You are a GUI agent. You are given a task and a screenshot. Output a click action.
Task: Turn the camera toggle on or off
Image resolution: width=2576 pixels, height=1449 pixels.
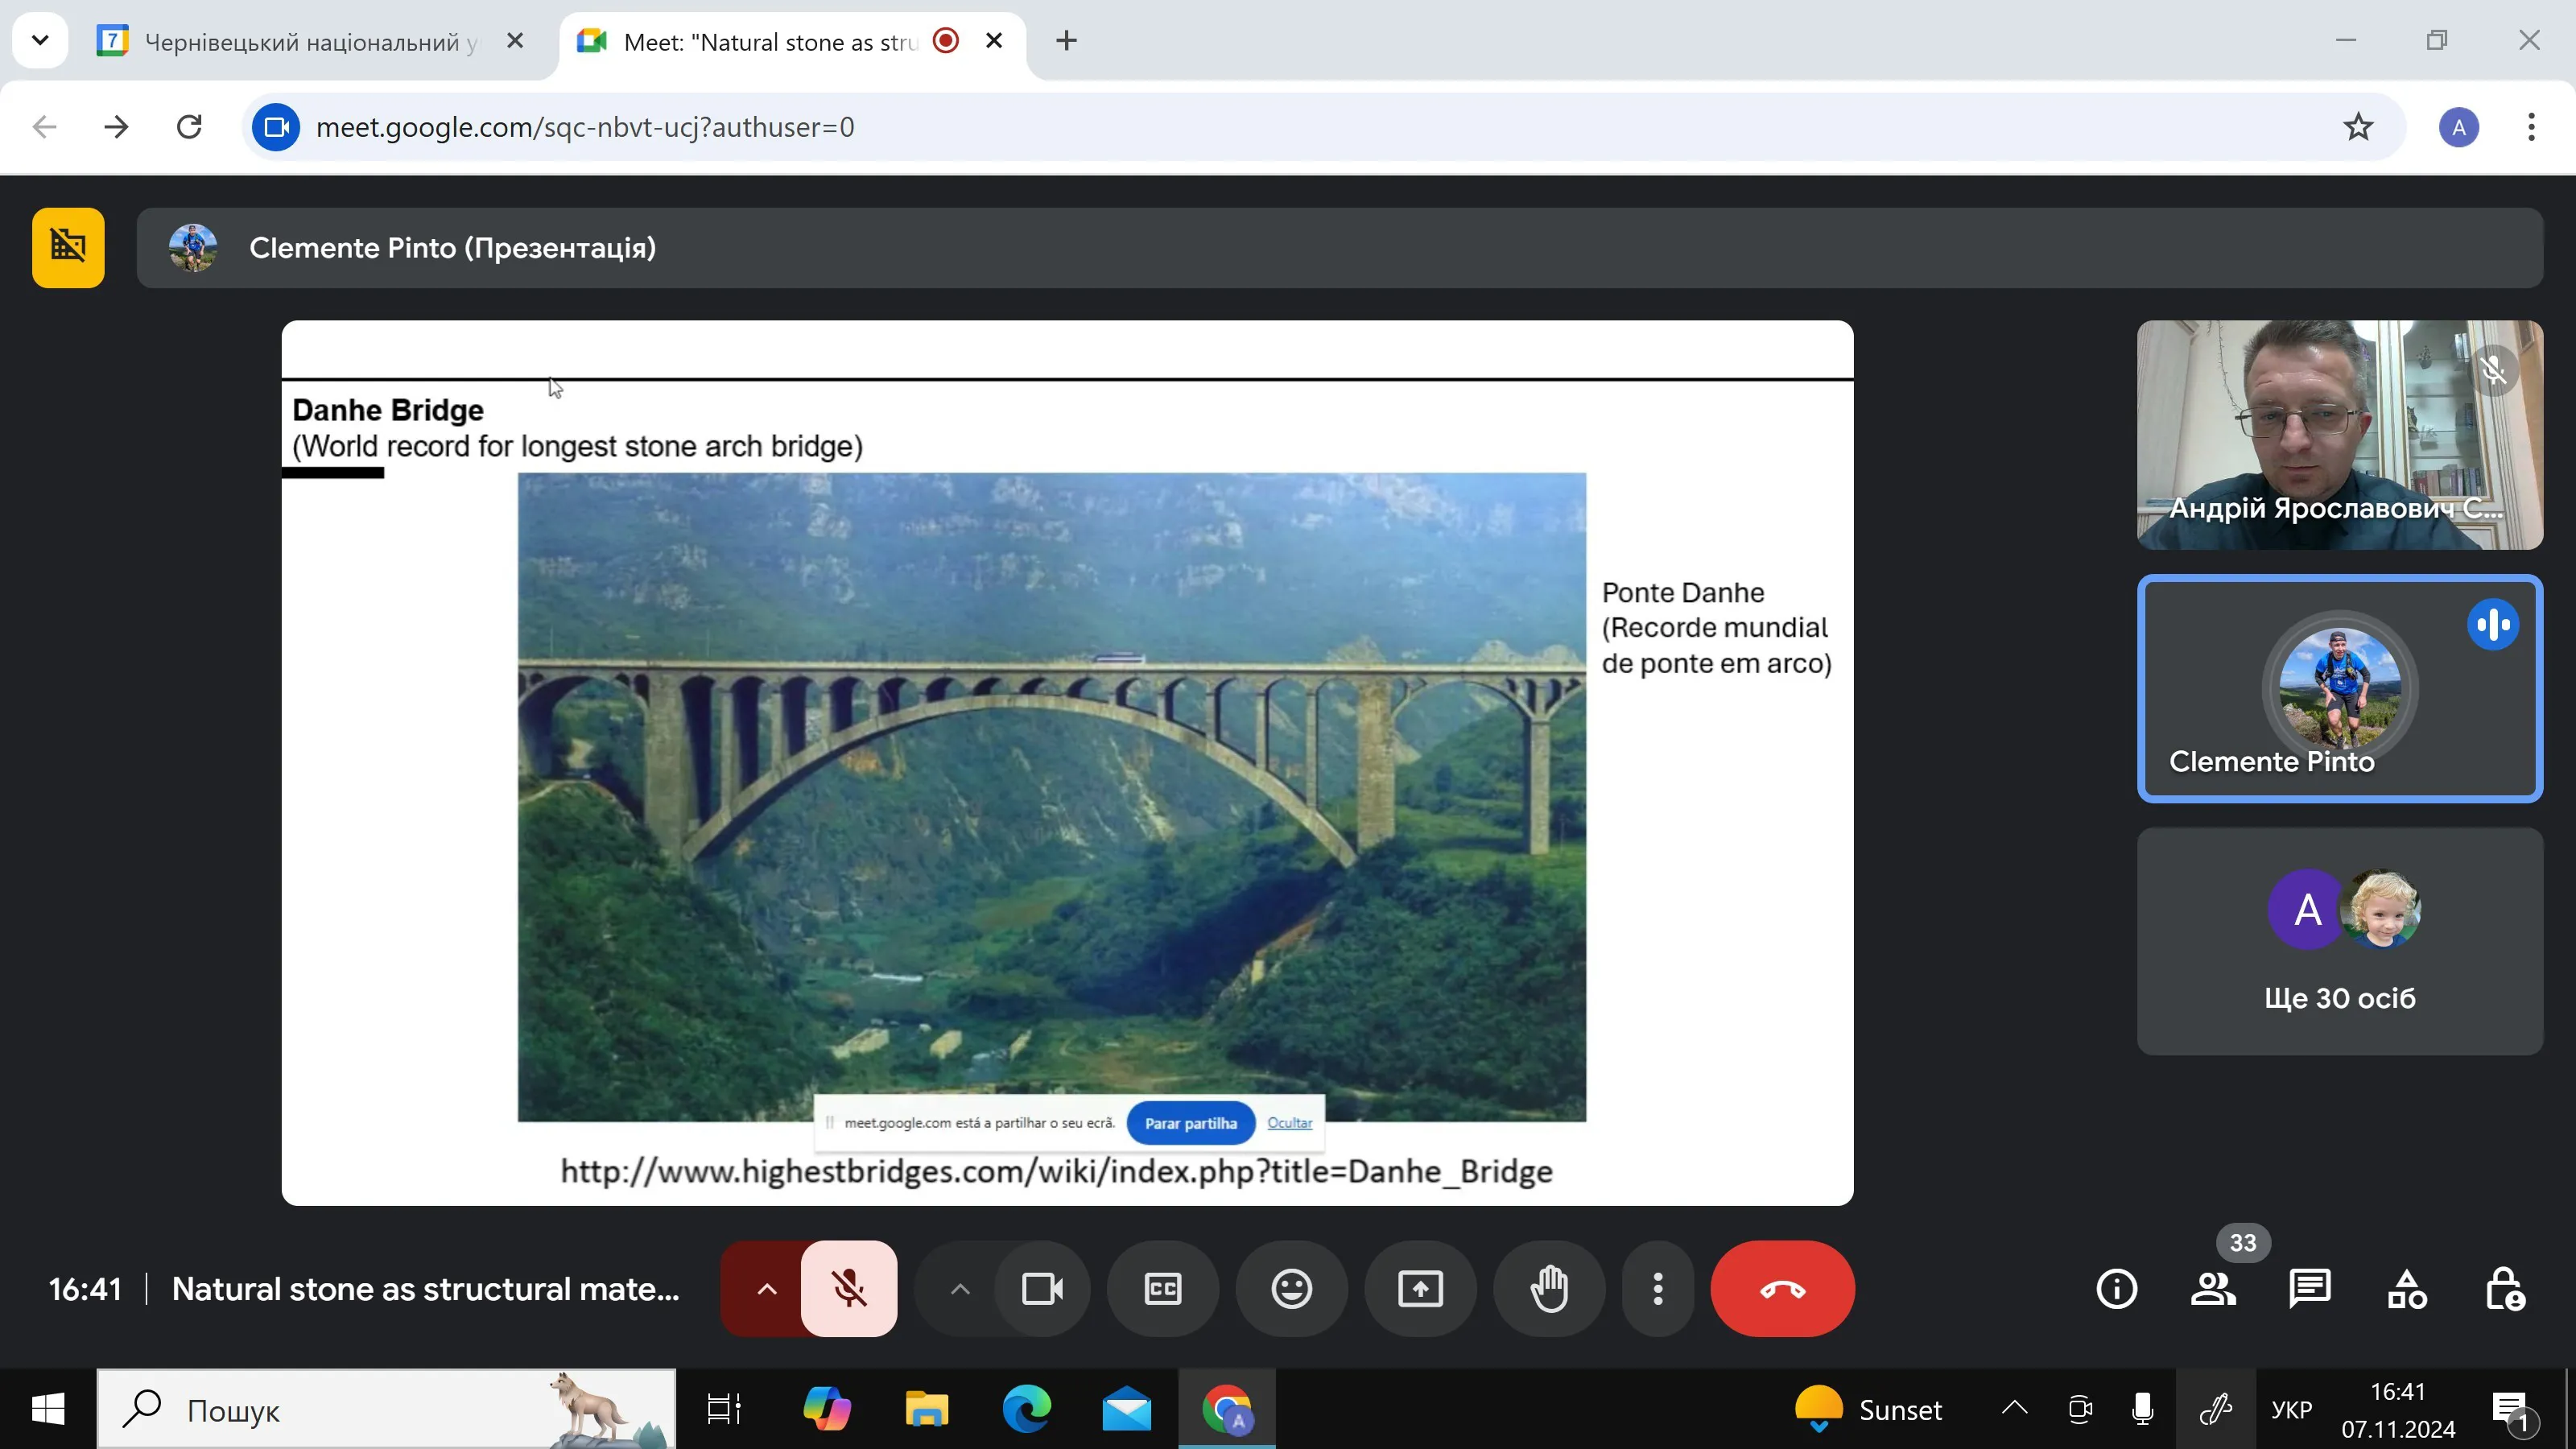pyautogui.click(x=1042, y=1289)
